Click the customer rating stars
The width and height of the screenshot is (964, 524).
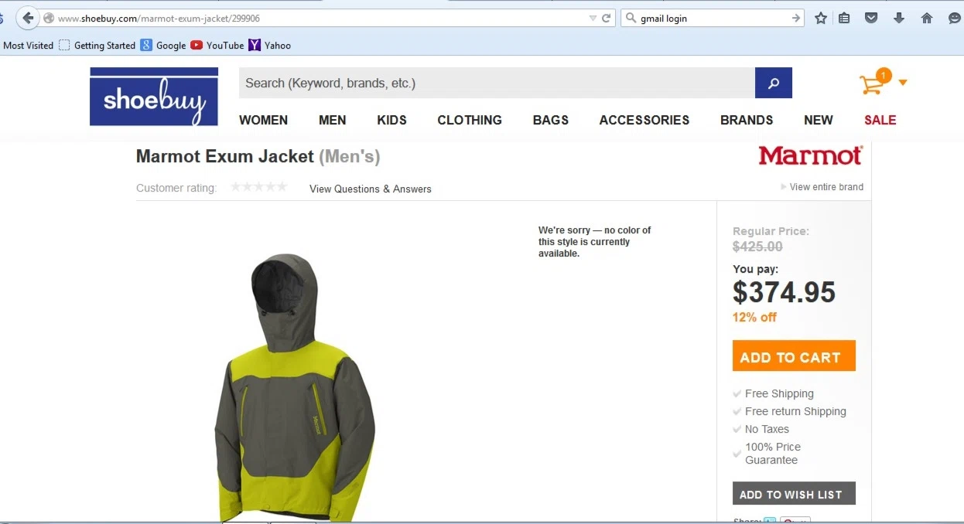click(x=259, y=186)
